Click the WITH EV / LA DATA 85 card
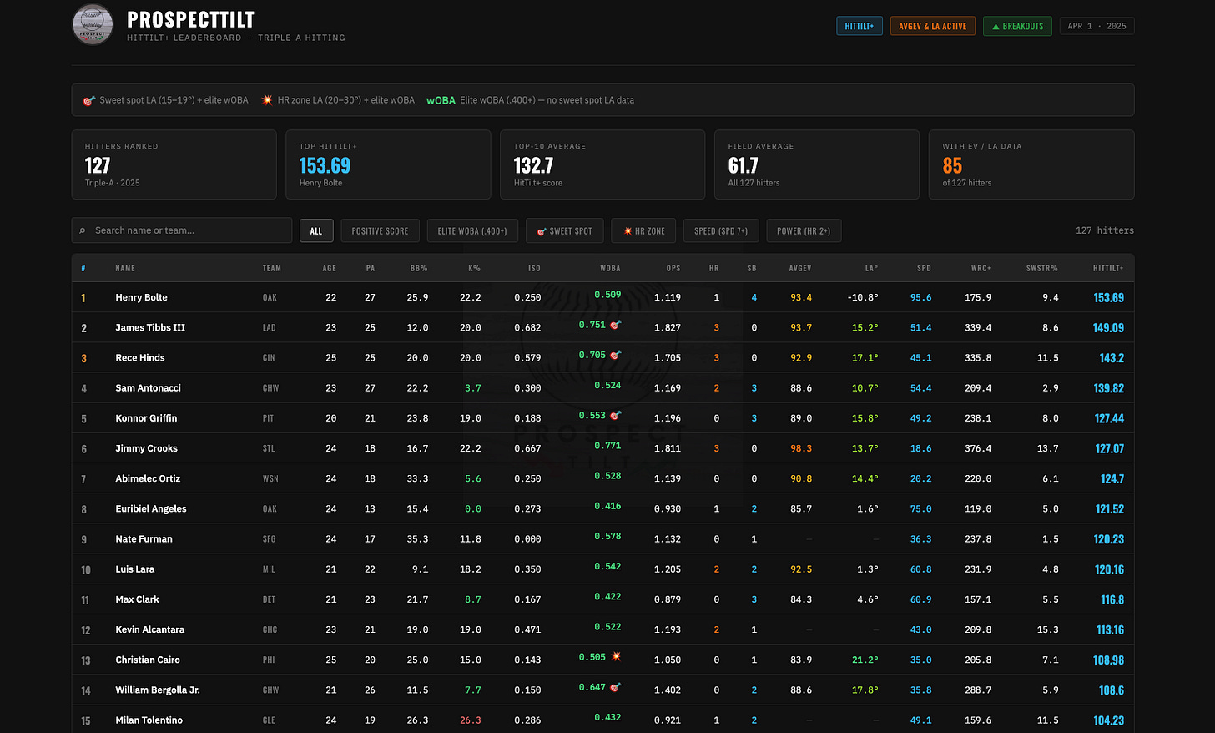This screenshot has width=1215, height=733. [1031, 164]
